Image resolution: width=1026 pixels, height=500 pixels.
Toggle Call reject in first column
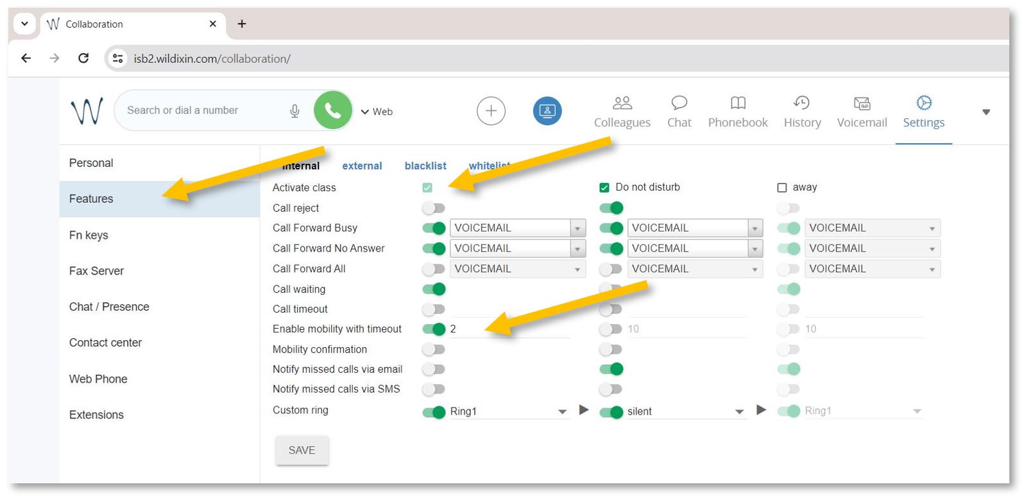point(434,208)
